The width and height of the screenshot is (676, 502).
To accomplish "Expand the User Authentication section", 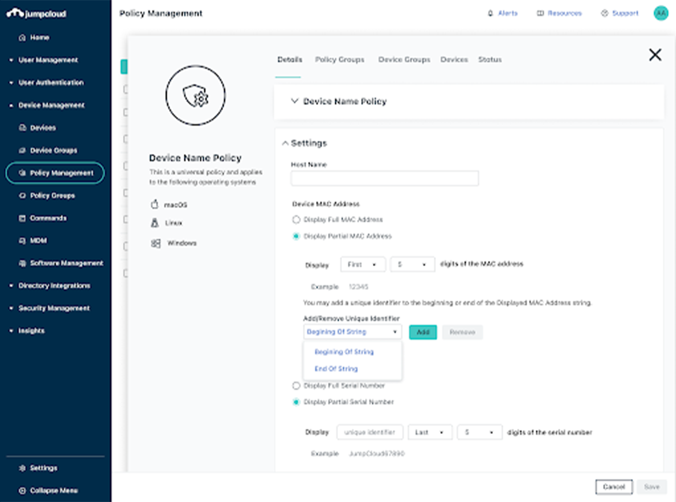I will pyautogui.click(x=11, y=83).
